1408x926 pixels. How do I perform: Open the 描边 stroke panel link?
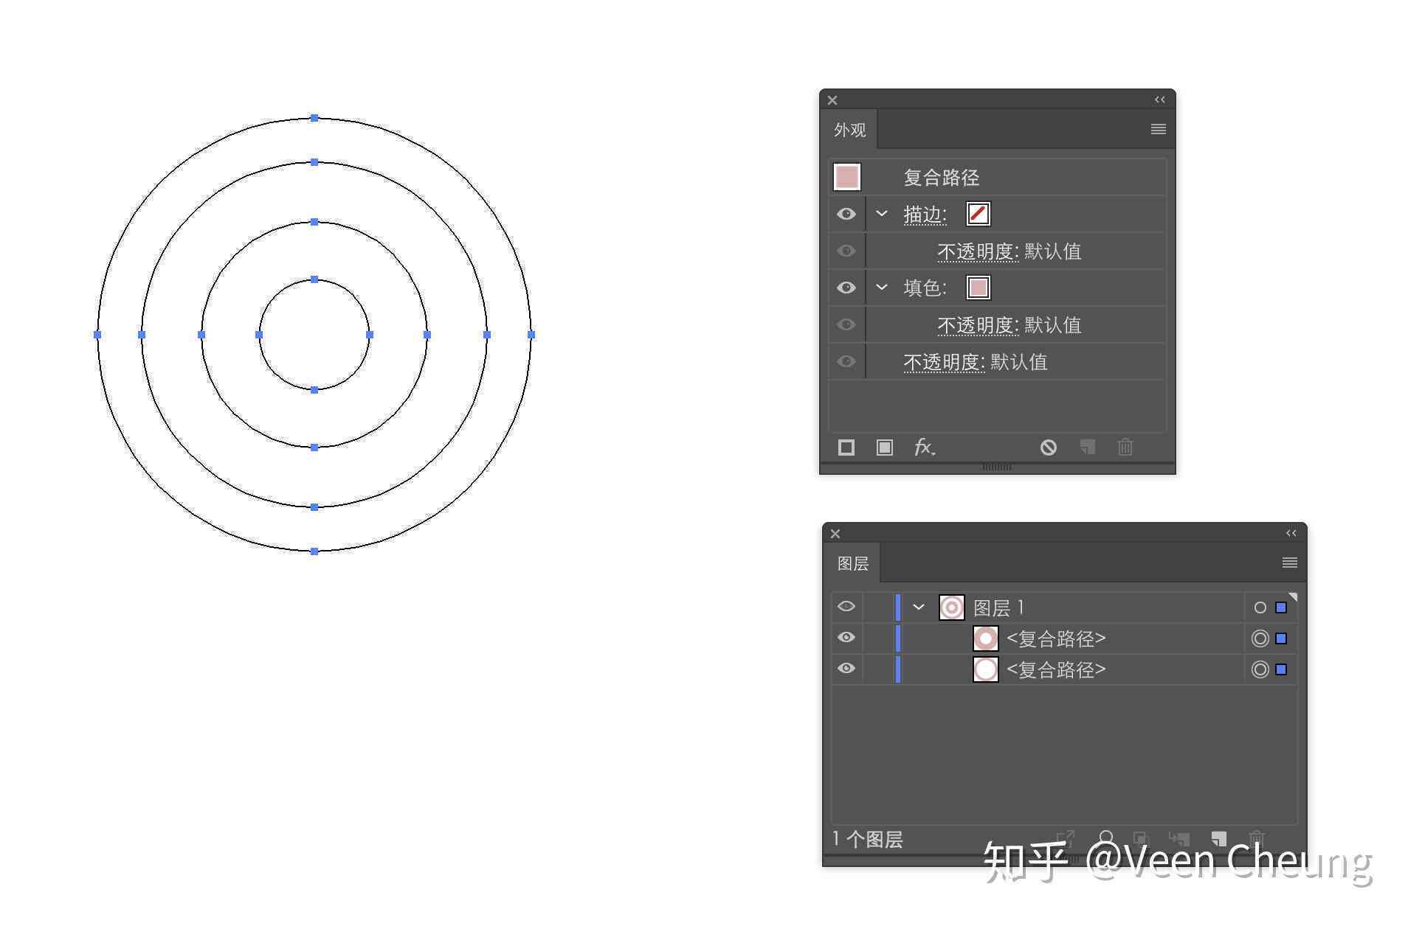tap(925, 215)
